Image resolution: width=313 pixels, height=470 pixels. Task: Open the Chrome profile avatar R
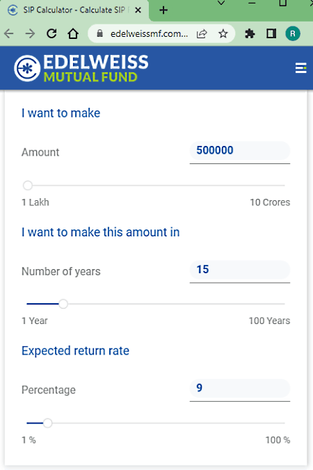293,33
